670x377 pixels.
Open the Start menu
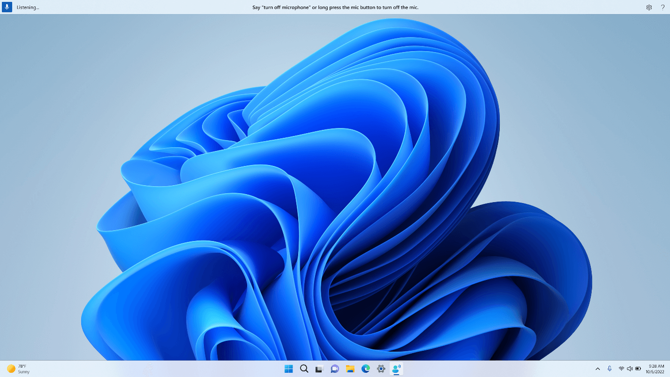(x=288, y=369)
